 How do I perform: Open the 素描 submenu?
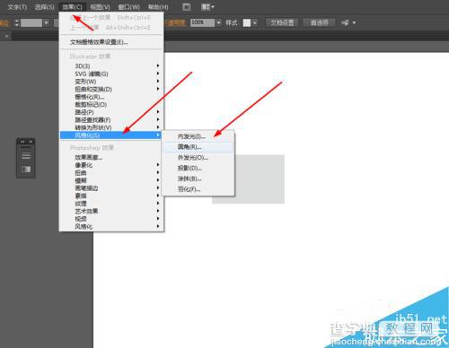tap(111, 196)
